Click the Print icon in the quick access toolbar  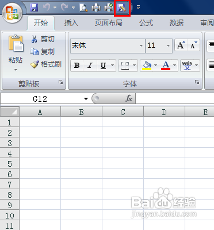click(x=96, y=7)
